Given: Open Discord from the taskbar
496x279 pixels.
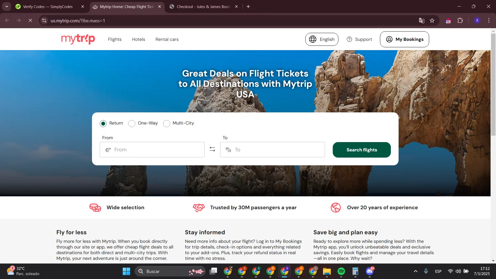Looking at the screenshot, I should (x=370, y=271).
